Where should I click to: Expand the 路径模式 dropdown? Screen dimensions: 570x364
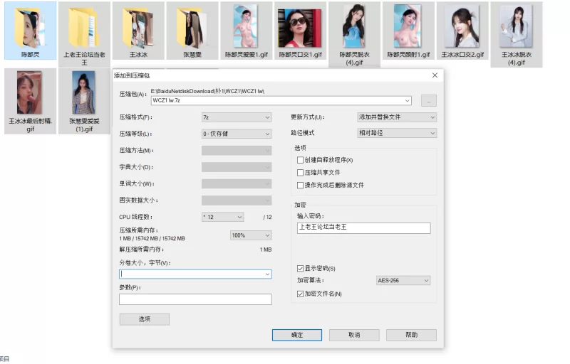(x=397, y=133)
